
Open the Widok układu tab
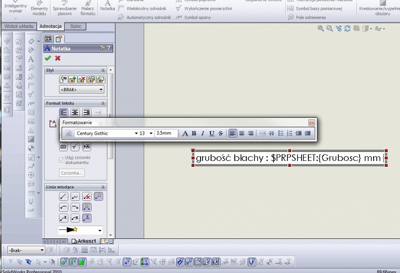point(18,26)
